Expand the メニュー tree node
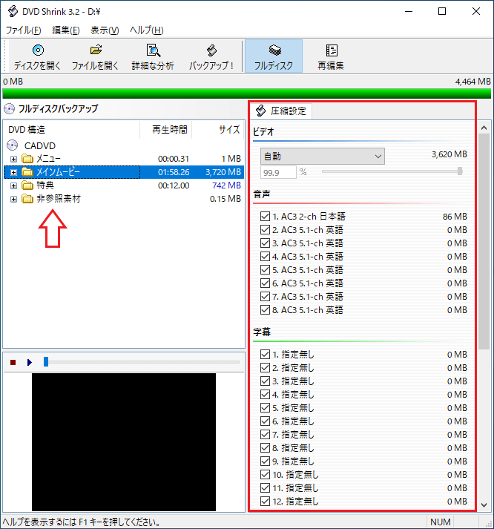The height and width of the screenshot is (529, 494). pyautogui.click(x=14, y=159)
